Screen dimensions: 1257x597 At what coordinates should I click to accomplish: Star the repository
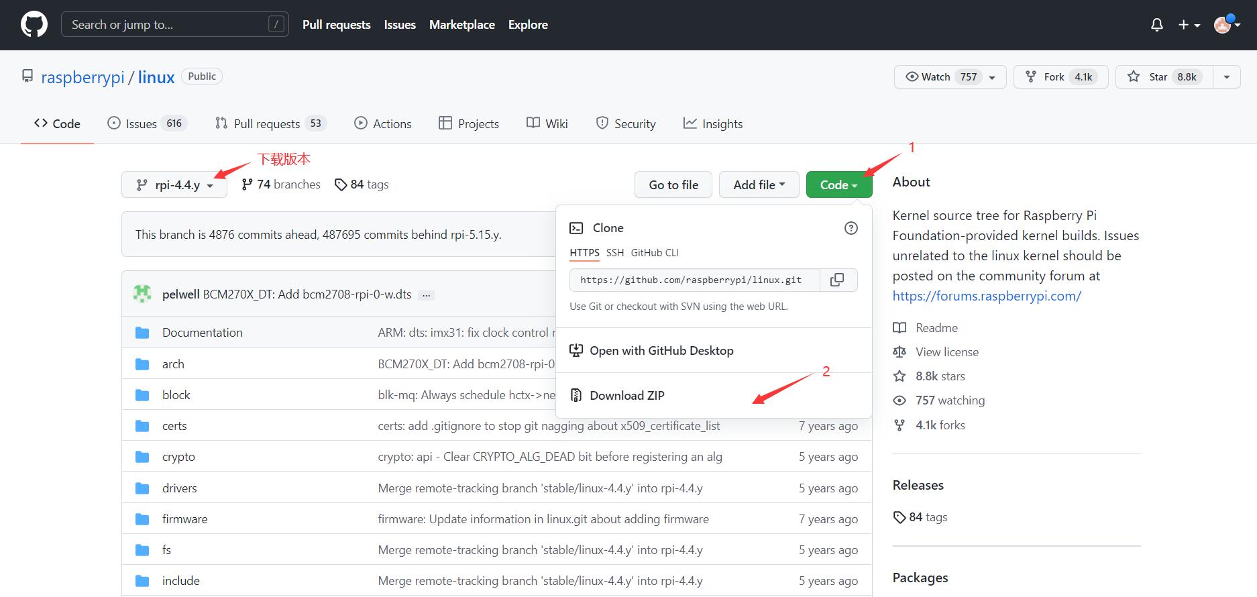click(x=1164, y=77)
